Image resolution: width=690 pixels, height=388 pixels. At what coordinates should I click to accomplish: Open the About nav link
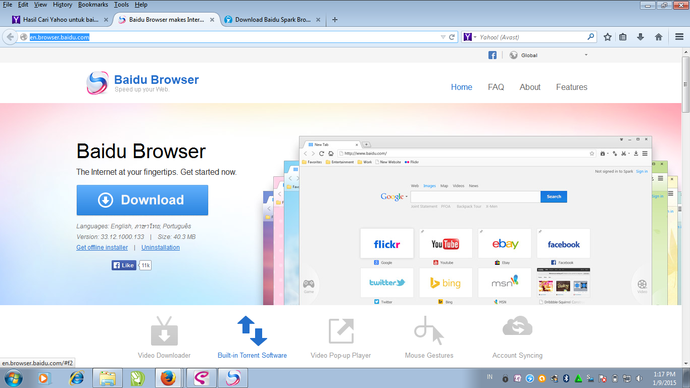(x=530, y=87)
